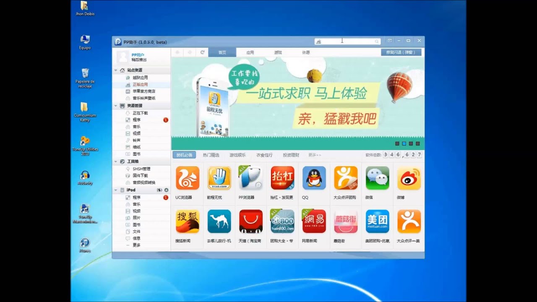This screenshot has height=302, width=537.
Task: Click 修复闪退（弹窗）button
Action: (401, 52)
